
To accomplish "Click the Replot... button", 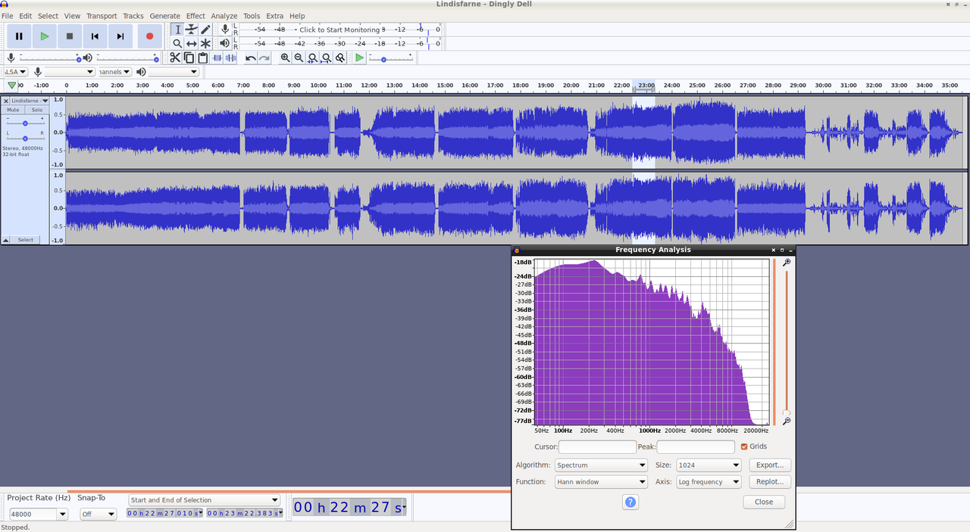I will coord(770,481).
